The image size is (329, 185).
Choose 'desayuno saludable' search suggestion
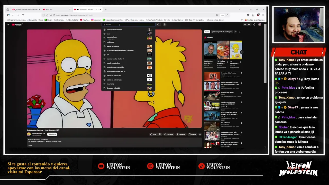point(128,88)
